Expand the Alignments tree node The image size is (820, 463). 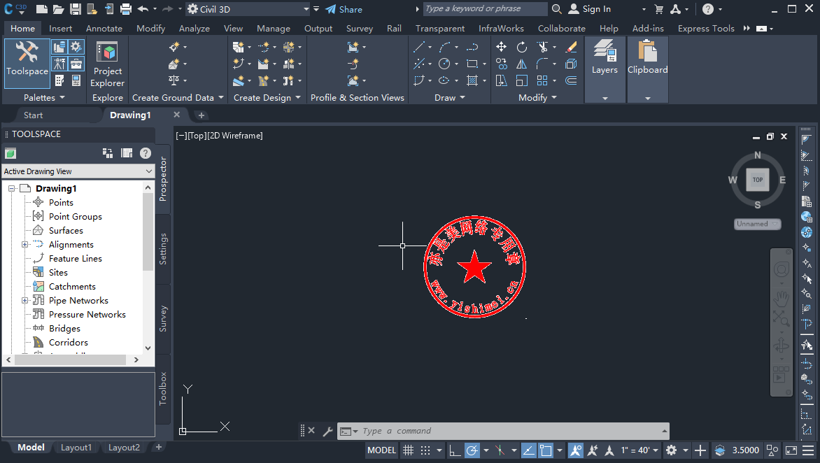24,245
